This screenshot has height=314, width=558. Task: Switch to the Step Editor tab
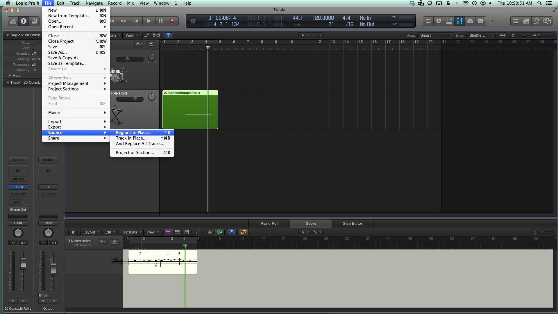[353, 223]
